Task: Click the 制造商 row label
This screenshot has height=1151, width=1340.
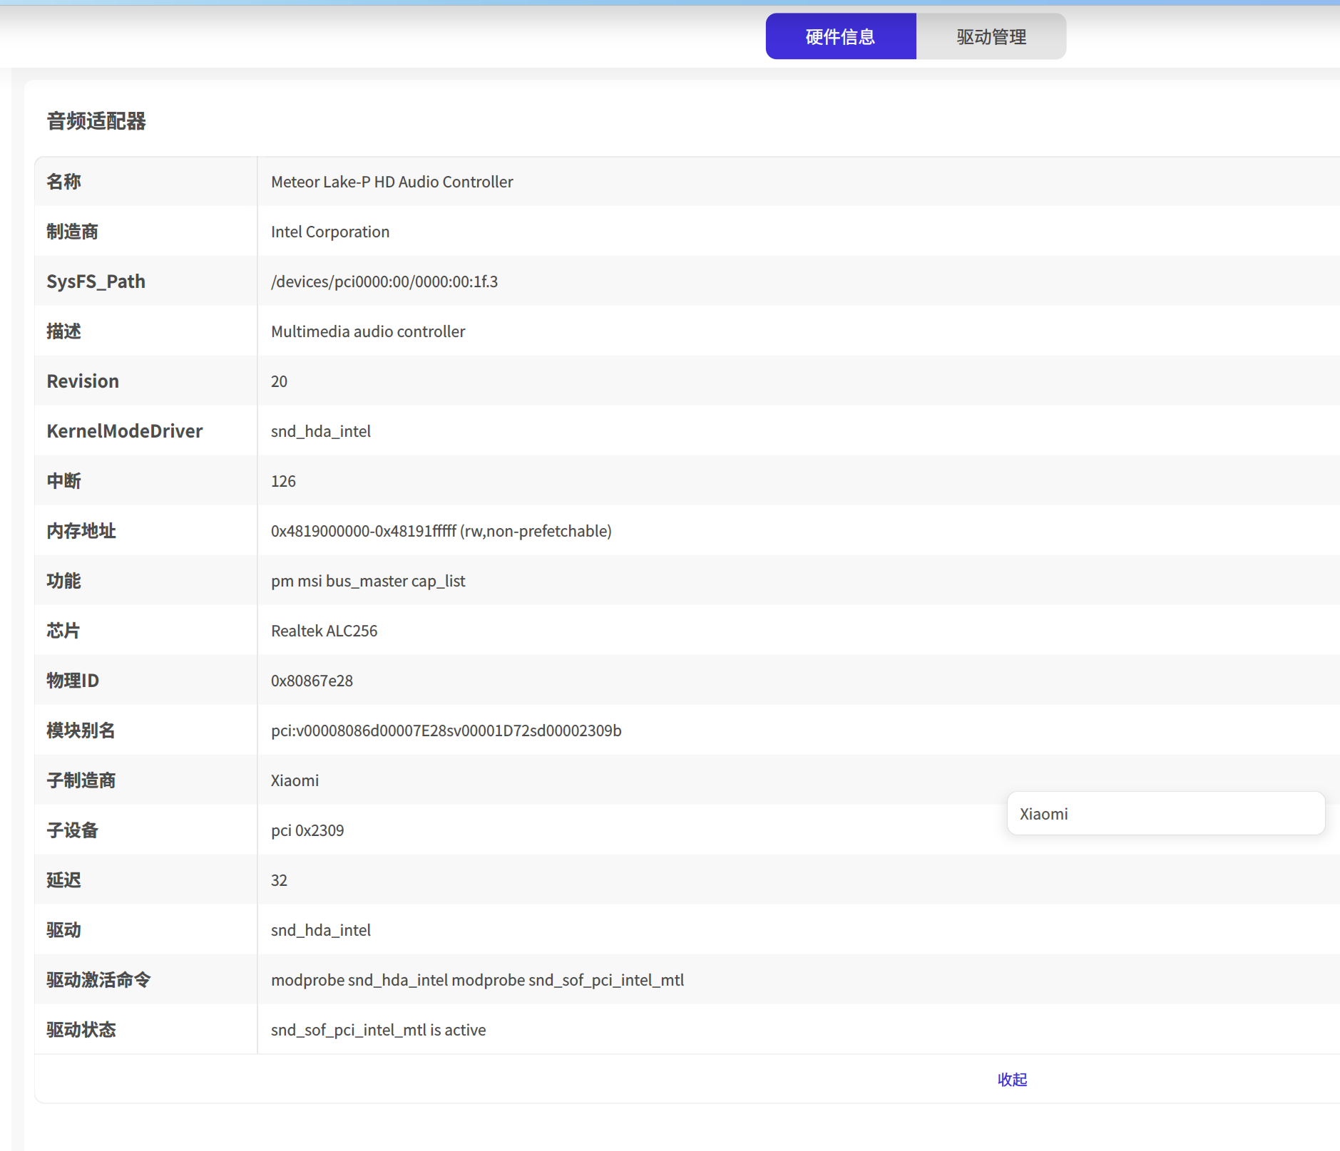Action: click(73, 232)
